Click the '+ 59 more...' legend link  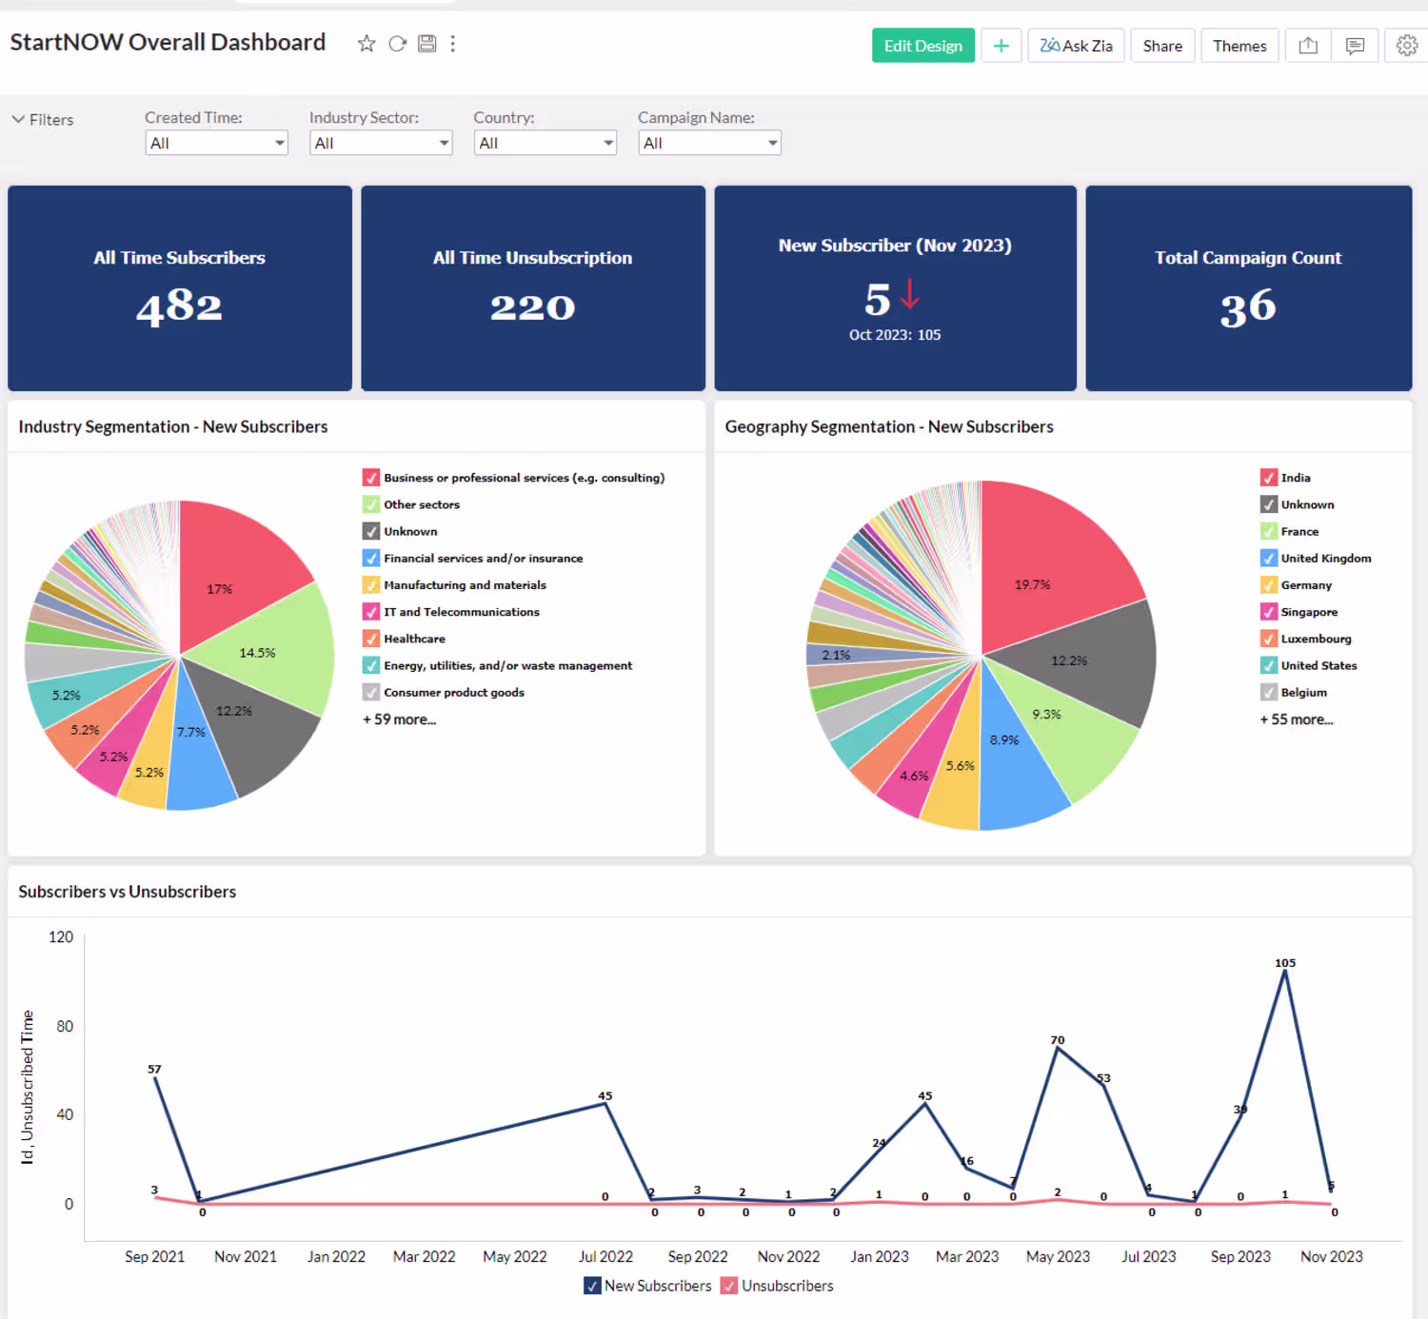click(399, 719)
